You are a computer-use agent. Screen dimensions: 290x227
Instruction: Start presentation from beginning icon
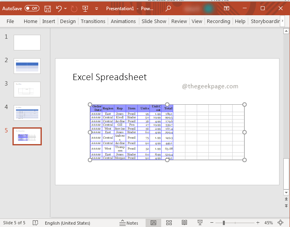[x=85, y=8]
